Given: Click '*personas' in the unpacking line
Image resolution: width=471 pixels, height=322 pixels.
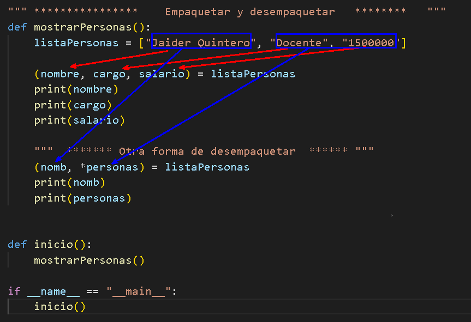Looking at the screenshot, I should tap(109, 167).
